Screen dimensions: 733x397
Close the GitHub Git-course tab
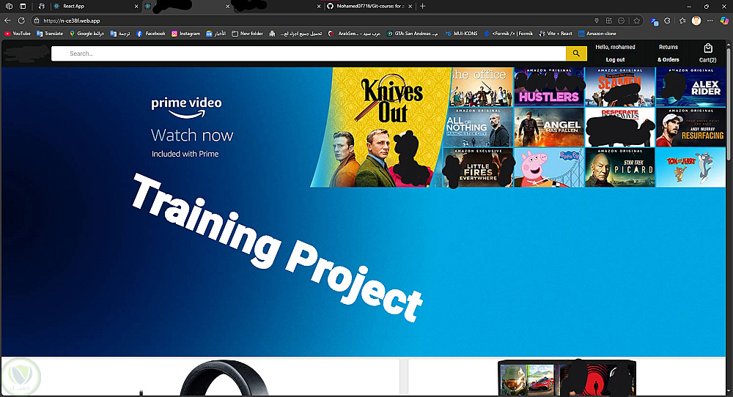click(x=410, y=7)
